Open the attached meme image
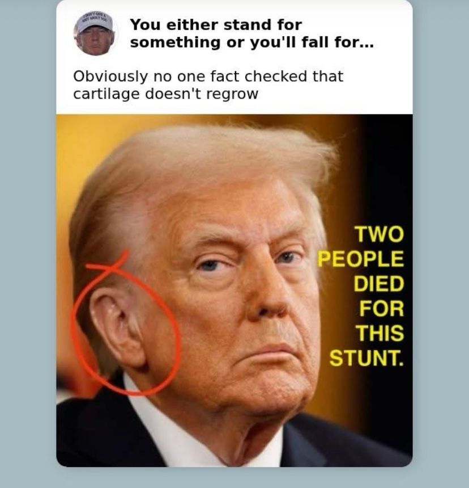Image resolution: width=469 pixels, height=488 pixels. pos(234,290)
